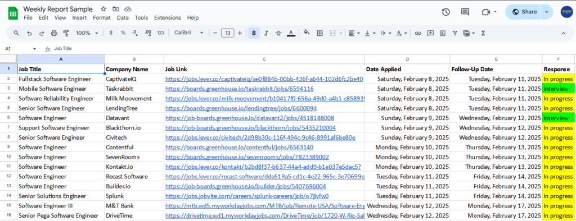Open the Format menu
The image size is (576, 221).
pos(102,17)
